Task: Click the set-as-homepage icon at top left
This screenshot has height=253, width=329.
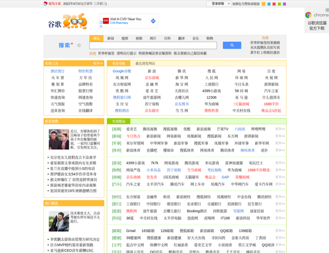Action: point(46,4)
